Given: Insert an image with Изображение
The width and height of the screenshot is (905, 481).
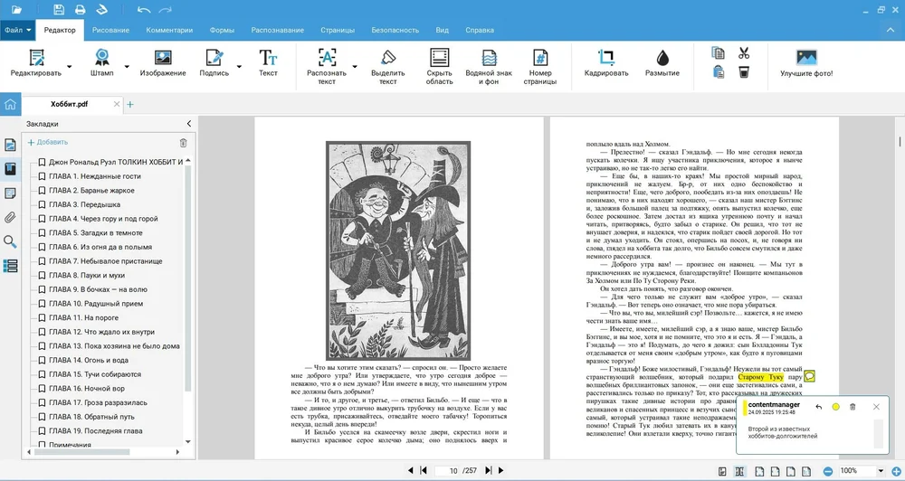Looking at the screenshot, I should (x=163, y=63).
